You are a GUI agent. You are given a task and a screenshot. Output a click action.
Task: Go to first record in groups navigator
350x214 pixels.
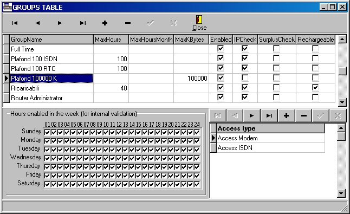[x=15, y=23]
